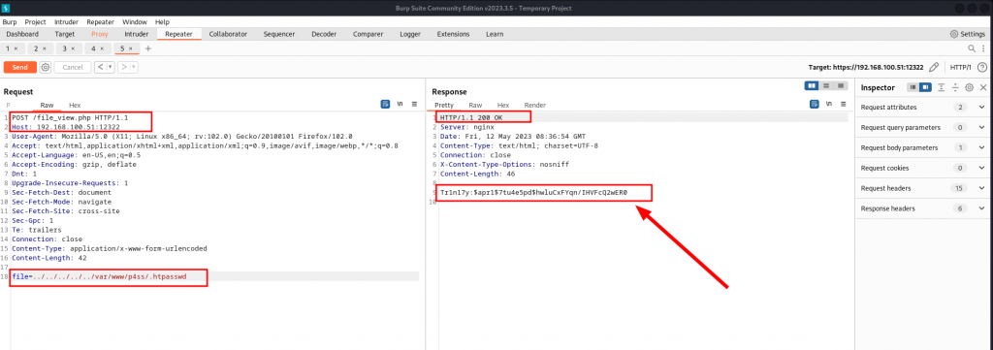Select the Hex view of the response
Screen dimensions: 993x350
[x=503, y=105]
